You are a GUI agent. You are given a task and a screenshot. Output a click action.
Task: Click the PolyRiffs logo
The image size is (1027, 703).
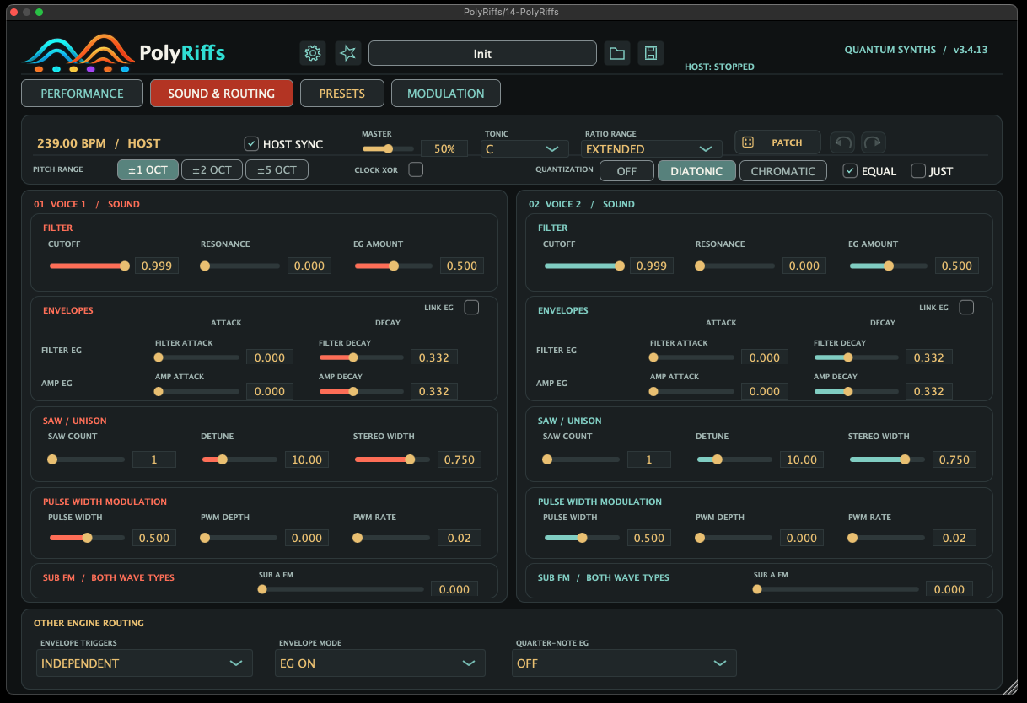(124, 52)
